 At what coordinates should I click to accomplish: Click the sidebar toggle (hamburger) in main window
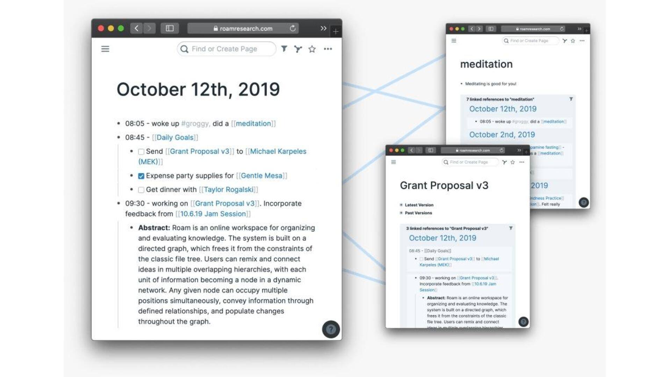pyautogui.click(x=105, y=48)
